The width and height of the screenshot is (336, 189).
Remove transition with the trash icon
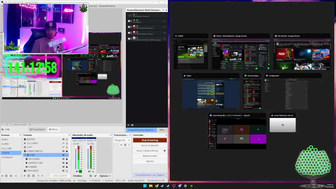click(125, 145)
